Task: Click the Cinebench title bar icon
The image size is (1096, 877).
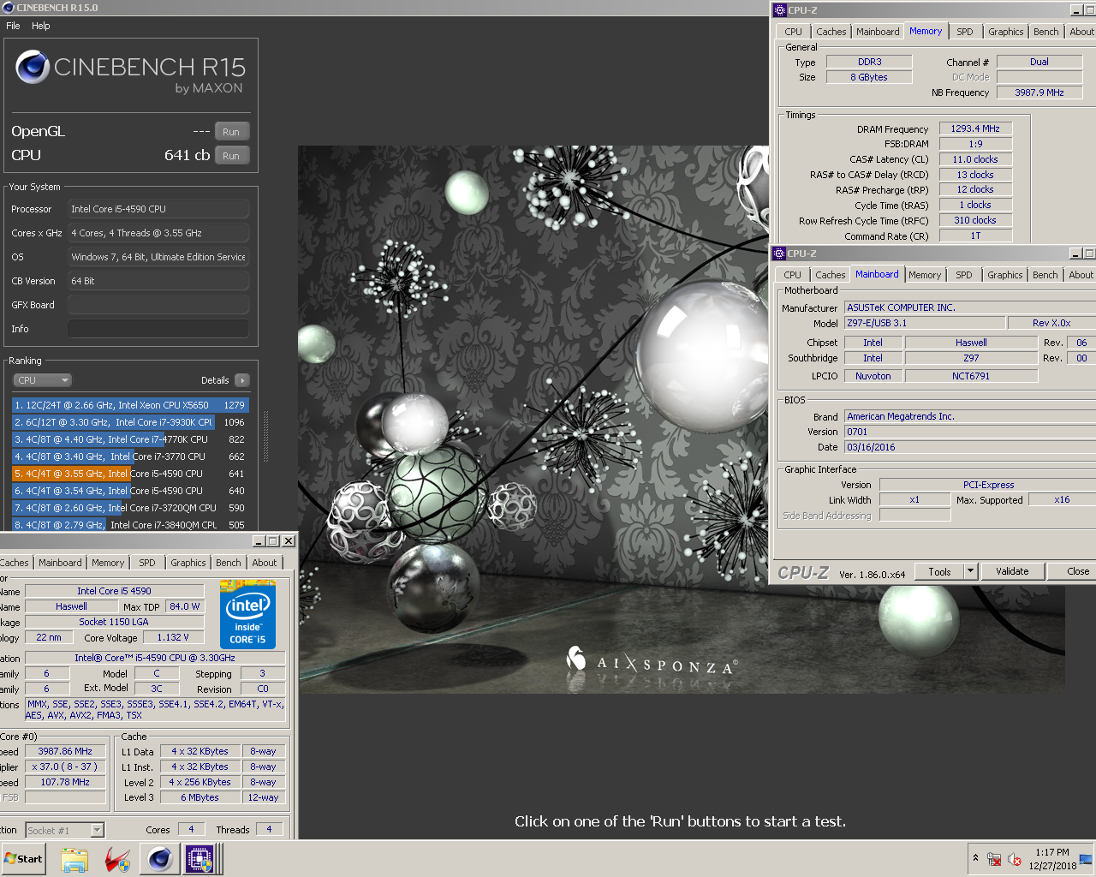Action: [x=8, y=8]
